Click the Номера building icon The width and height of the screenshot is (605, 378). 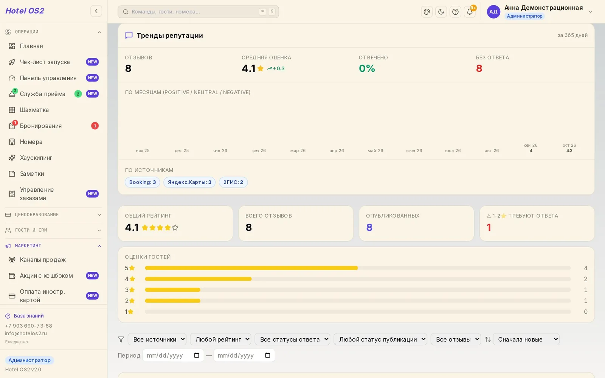point(12,142)
